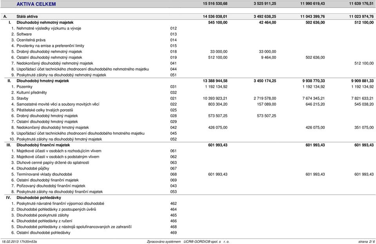Screen dimensions: 376x244
Task: Select Samostatné movité věci row label
Action: [58, 104]
